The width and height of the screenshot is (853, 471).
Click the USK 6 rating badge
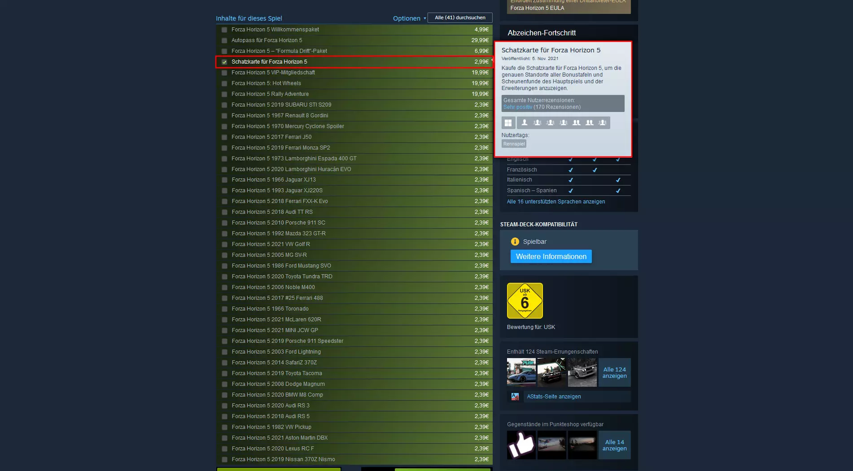point(525,301)
